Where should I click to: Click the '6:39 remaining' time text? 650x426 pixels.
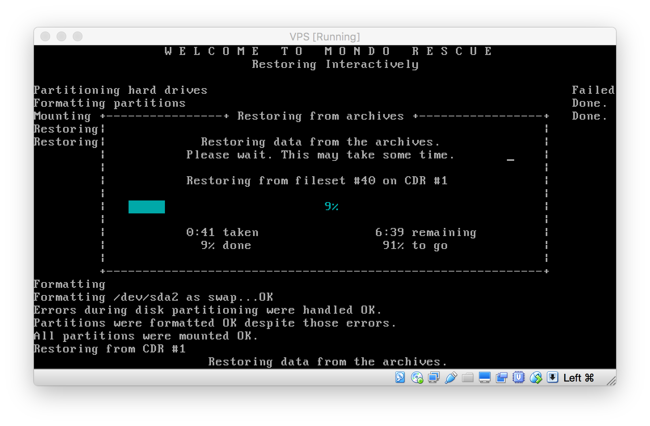coord(426,232)
